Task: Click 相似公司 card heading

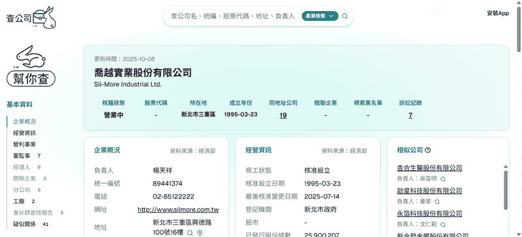Action: [x=410, y=150]
